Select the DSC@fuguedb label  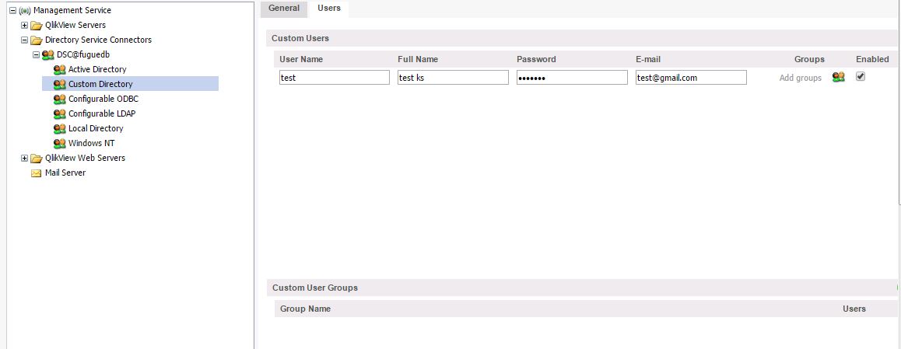(83, 54)
